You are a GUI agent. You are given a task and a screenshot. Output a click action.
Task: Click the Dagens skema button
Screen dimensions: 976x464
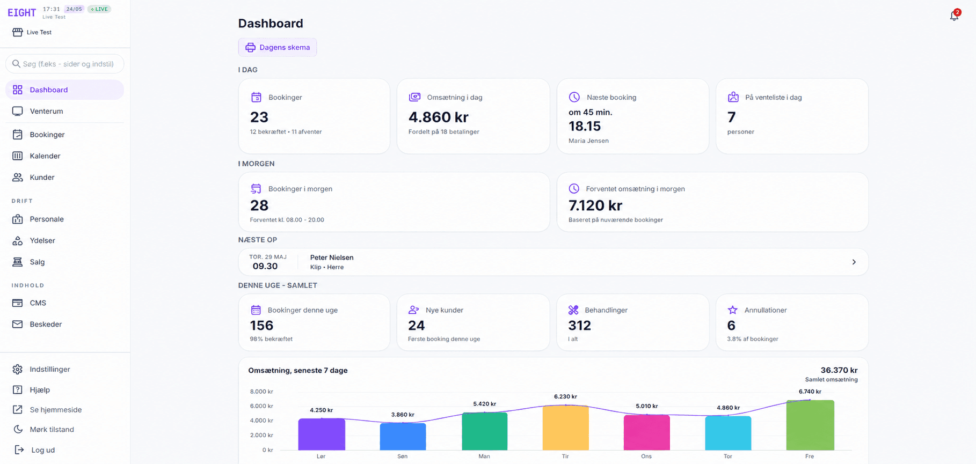tap(278, 47)
